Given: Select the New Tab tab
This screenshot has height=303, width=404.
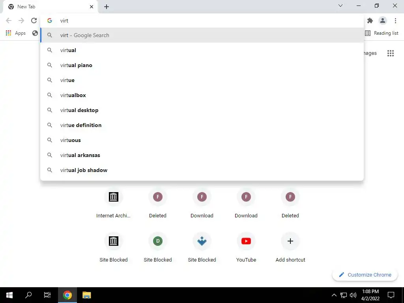Looking at the screenshot, I should [50, 7].
